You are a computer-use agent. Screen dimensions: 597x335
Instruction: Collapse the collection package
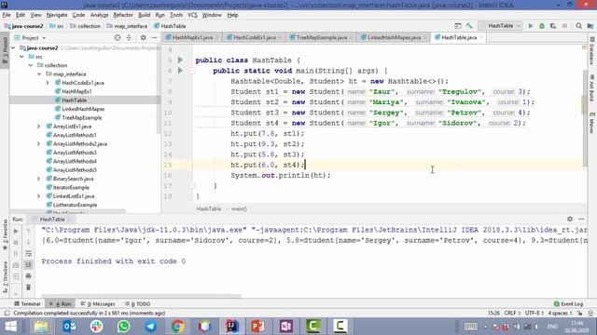[31, 65]
